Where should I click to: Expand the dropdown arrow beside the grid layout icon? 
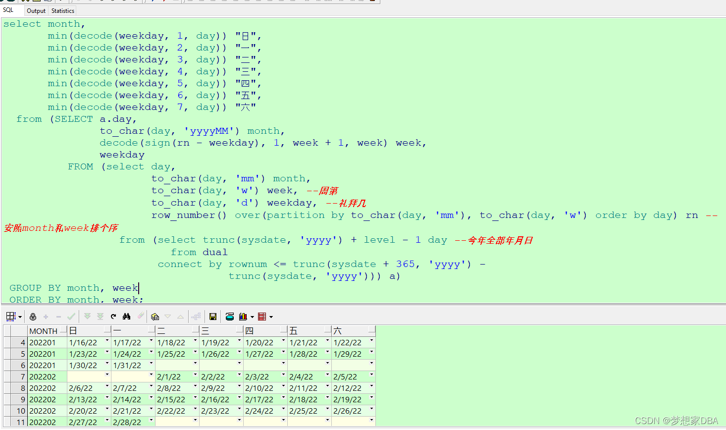(x=19, y=316)
